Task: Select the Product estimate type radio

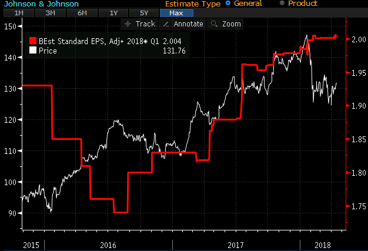Action: [282, 3]
